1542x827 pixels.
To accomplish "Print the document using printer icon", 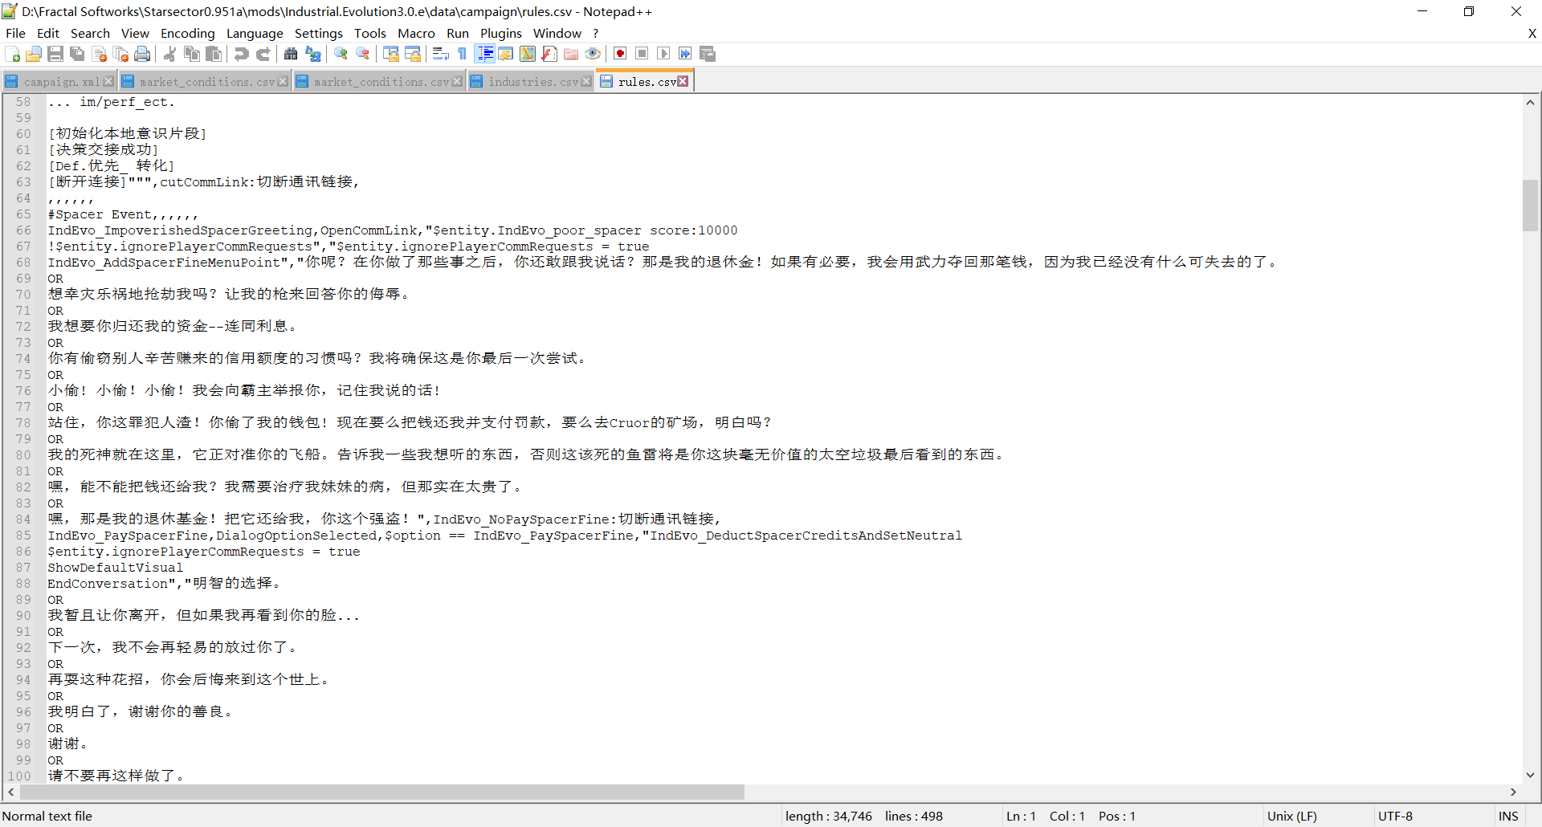I will point(142,54).
